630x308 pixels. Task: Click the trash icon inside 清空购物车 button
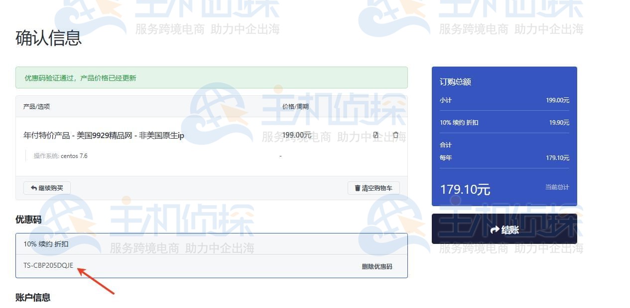(x=357, y=188)
